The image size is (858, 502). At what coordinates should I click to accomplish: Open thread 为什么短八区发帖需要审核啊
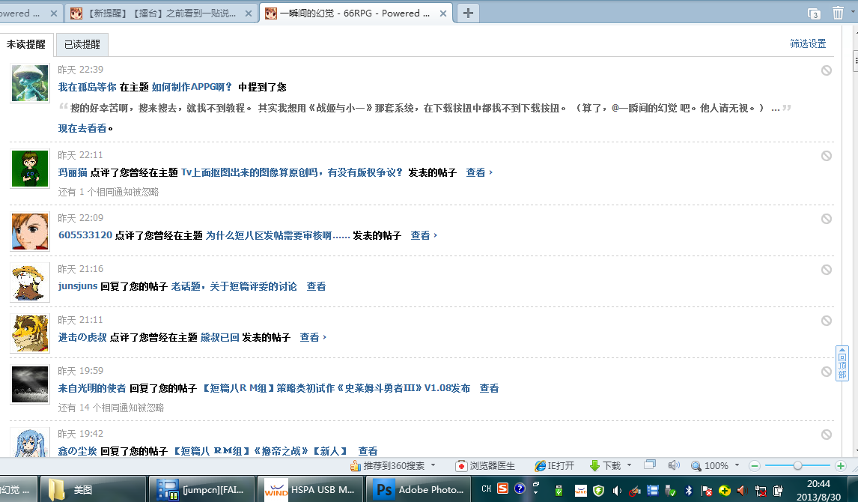(x=278, y=235)
